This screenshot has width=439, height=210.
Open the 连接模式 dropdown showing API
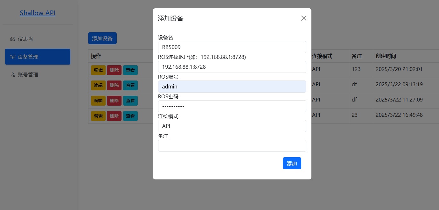[232, 126]
